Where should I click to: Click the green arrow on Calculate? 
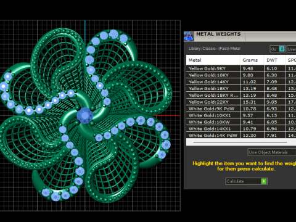pos(264,181)
